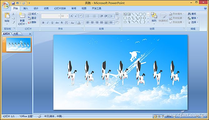Viewport: 209px width, 120px height.
Task: Open the Design (设计) ribbon tab
Action: coord(36,8)
